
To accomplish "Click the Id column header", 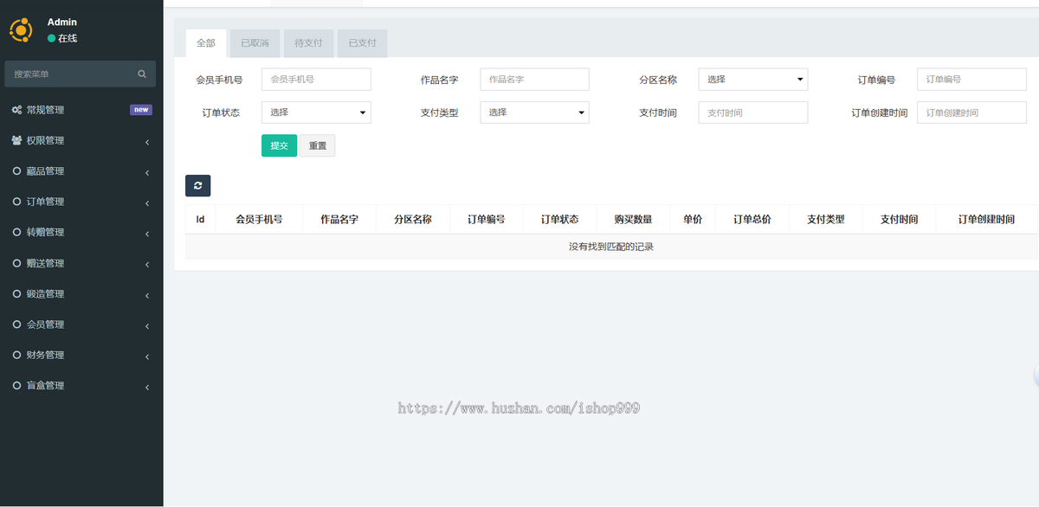I will click(x=200, y=220).
